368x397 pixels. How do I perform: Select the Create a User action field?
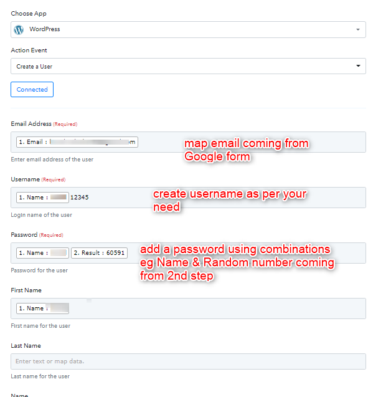coord(188,66)
